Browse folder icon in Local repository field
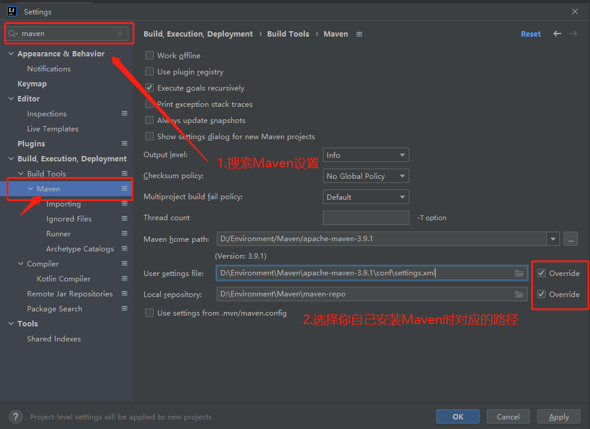Image resolution: width=590 pixels, height=429 pixels. pos(519,295)
